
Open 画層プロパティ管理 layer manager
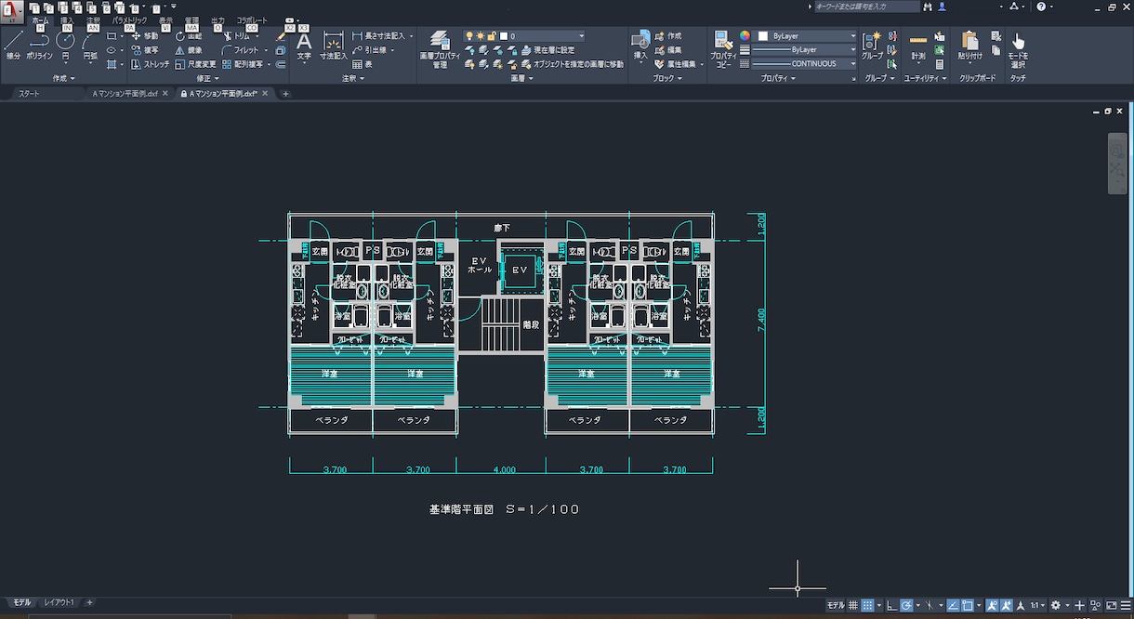click(440, 48)
